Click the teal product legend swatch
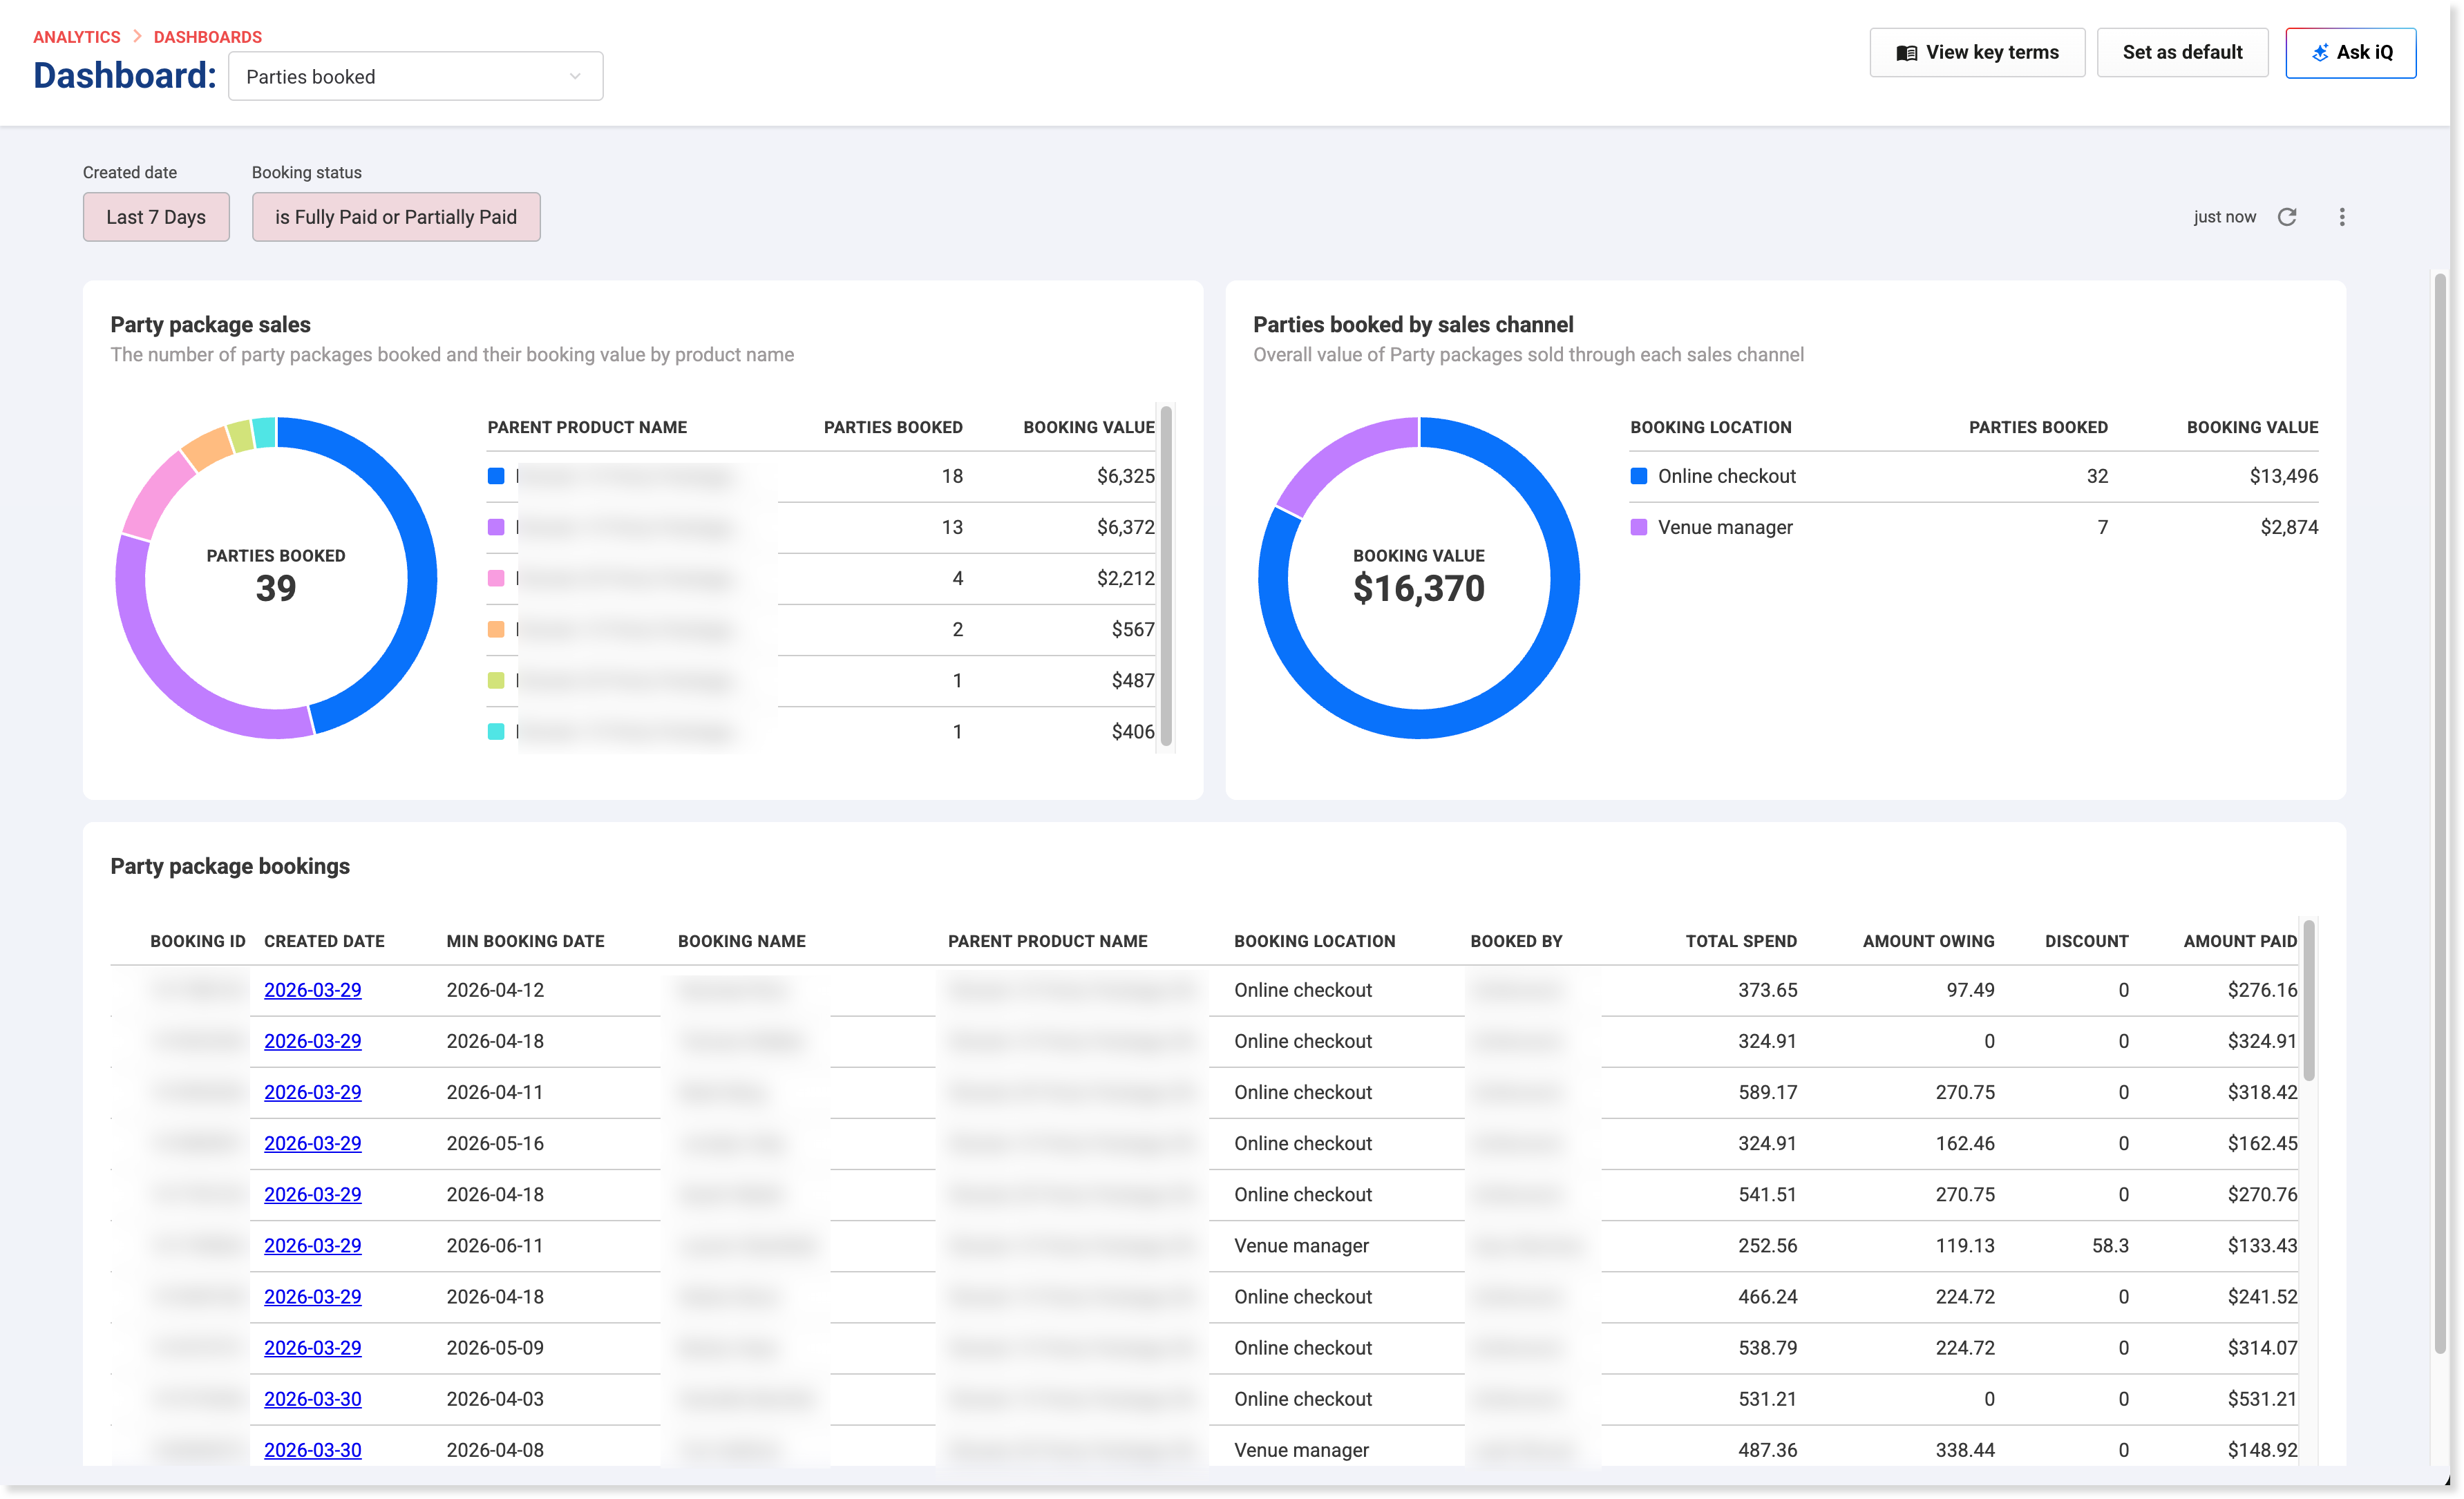Viewport: 2464px width, 1499px height. (496, 731)
